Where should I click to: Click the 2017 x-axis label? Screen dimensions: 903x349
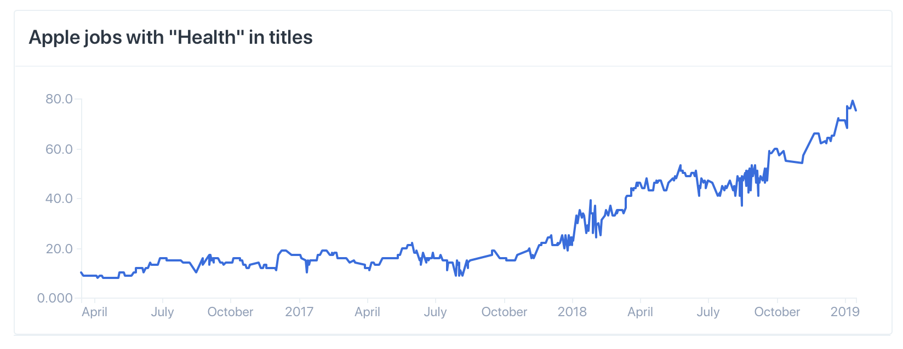(x=299, y=312)
